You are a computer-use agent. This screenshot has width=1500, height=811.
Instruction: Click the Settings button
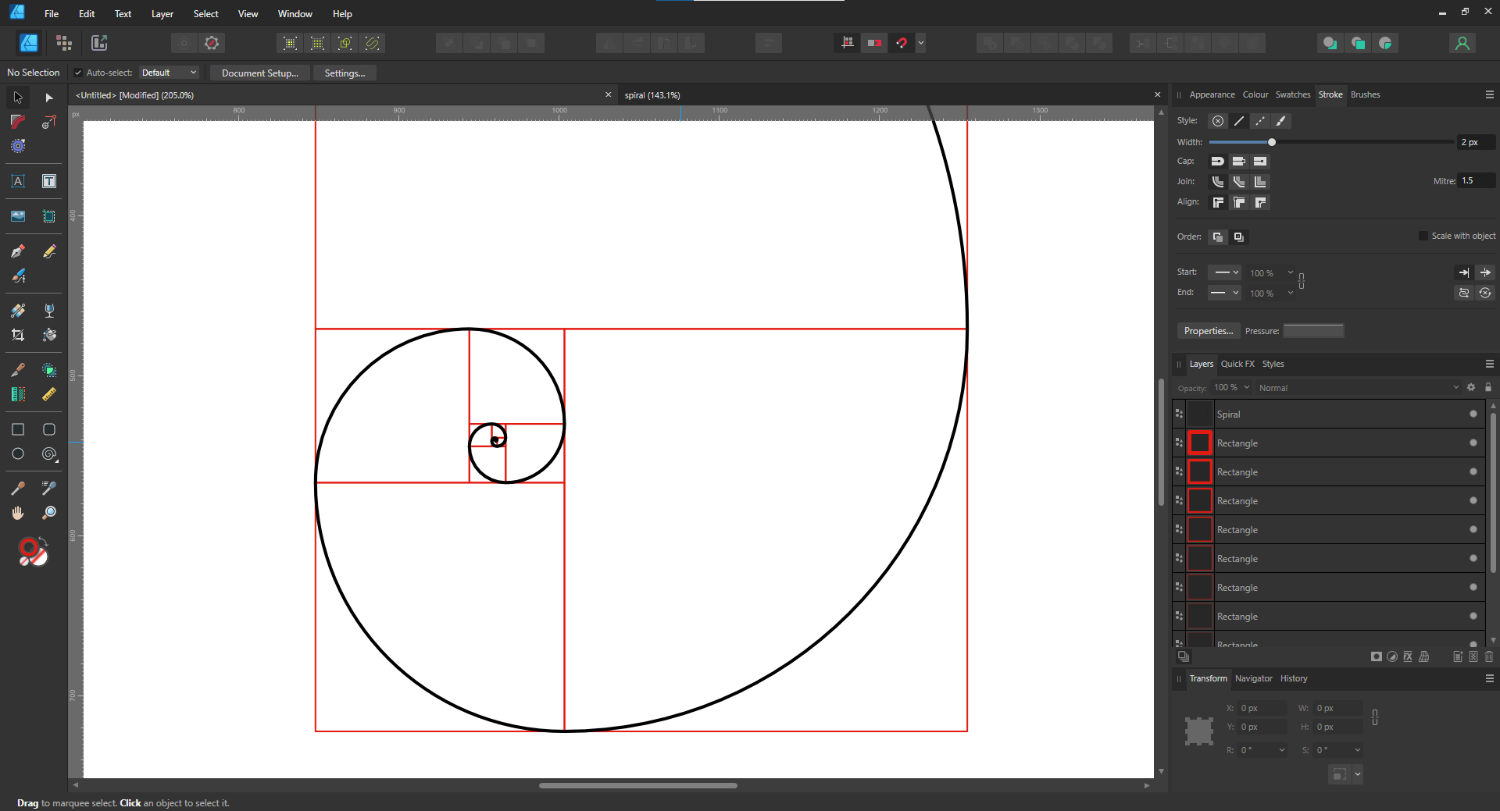point(345,73)
